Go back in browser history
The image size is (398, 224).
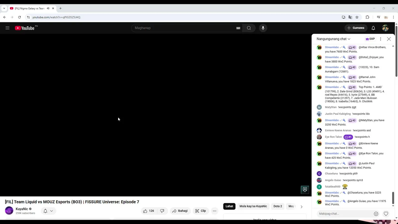coord(4,17)
